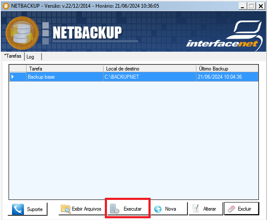Click the Local de destino column header

point(150,69)
